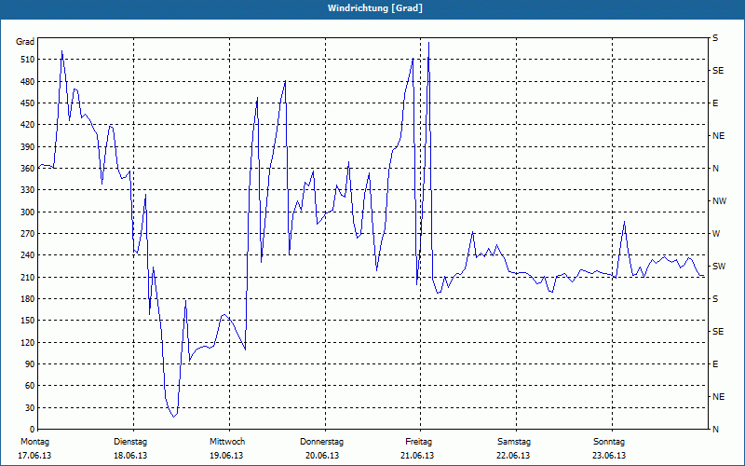Click the 'S' compass label at 180 level
The height and width of the screenshot is (466, 745).
(x=715, y=299)
